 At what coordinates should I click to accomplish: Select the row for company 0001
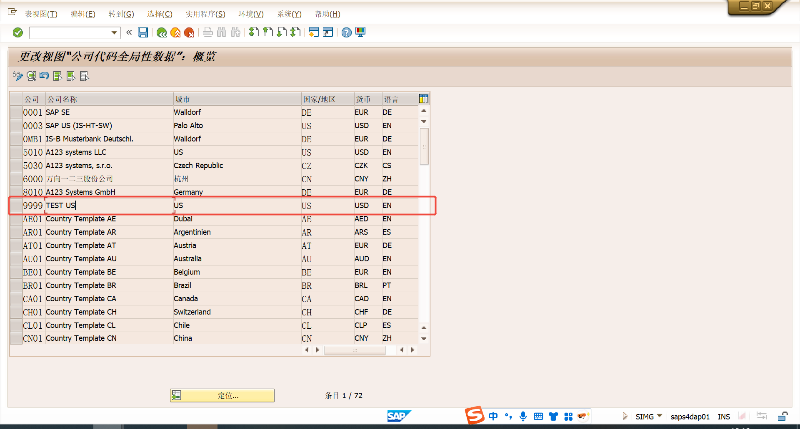tap(16, 112)
